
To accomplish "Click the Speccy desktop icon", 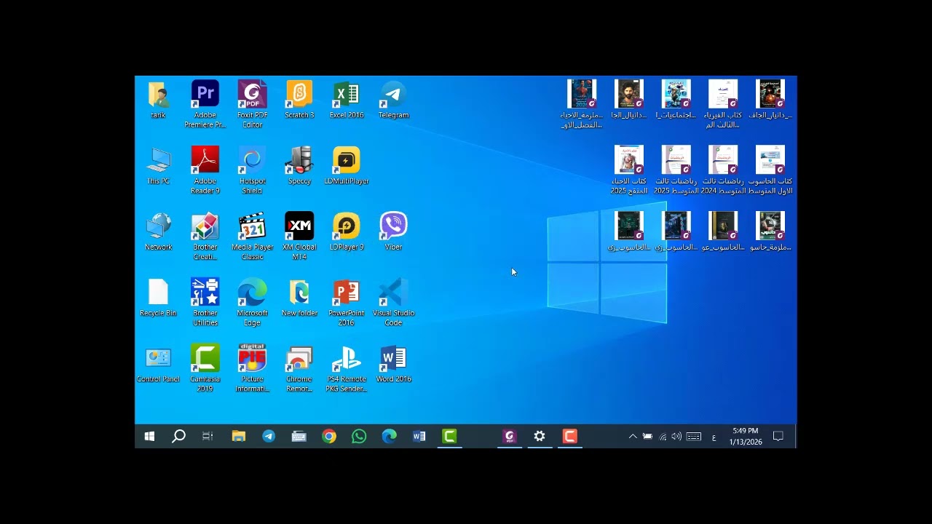I will (299, 166).
